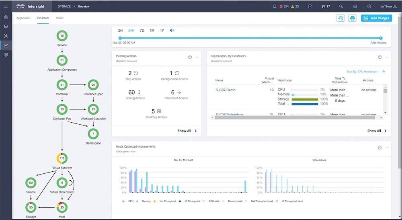
Task: Click the print button
Action: click(x=352, y=18)
